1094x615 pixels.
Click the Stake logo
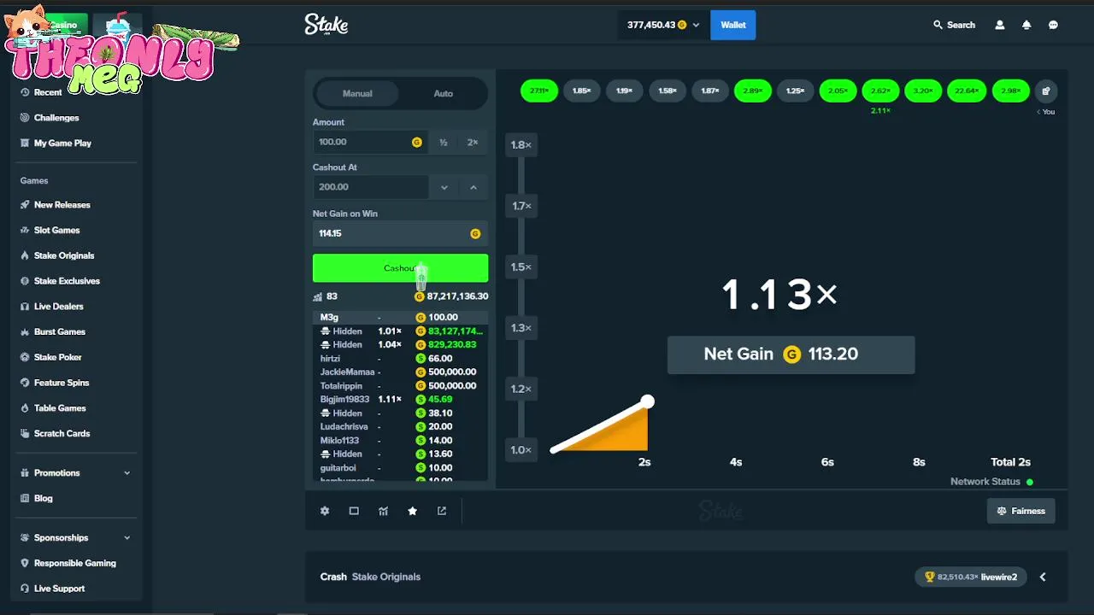tap(326, 25)
